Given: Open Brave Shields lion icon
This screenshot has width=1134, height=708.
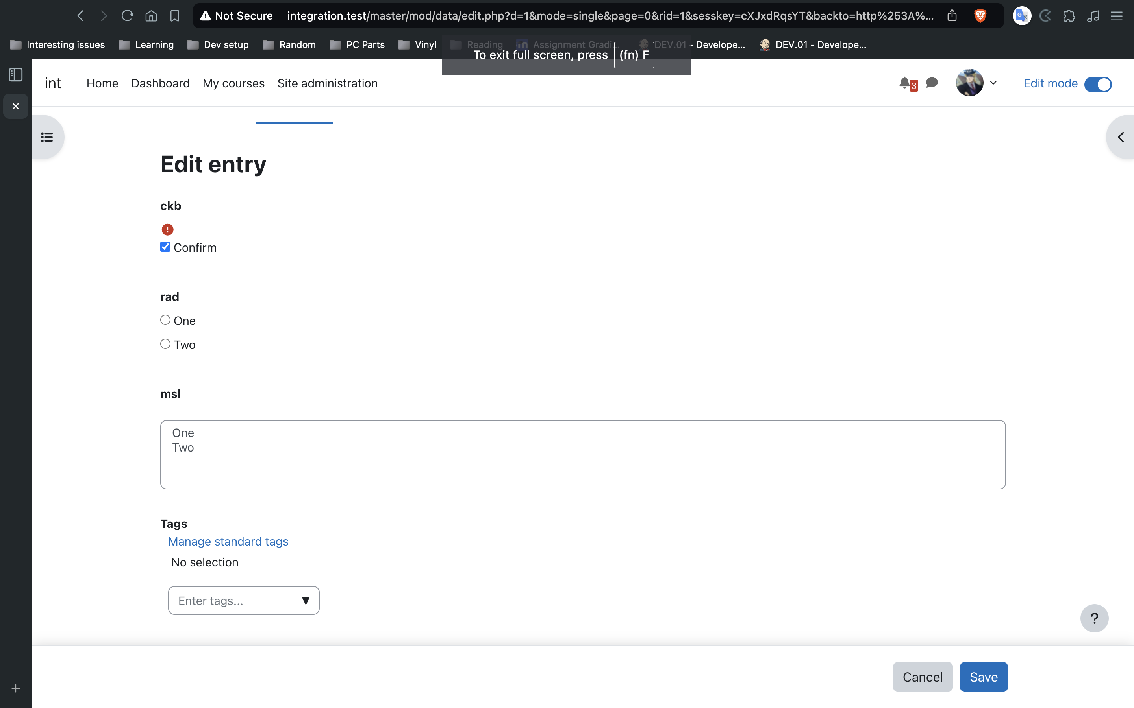Looking at the screenshot, I should point(980,16).
